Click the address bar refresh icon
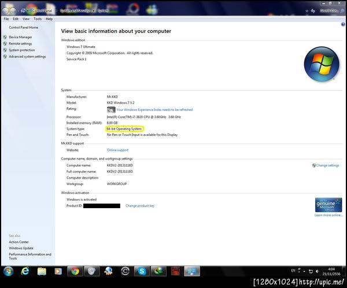347x288 pixels. [x=313, y=10]
